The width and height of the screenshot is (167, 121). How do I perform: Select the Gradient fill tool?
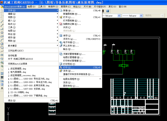tap(2, 77)
